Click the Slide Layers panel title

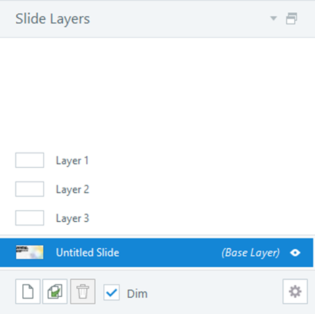click(x=53, y=19)
